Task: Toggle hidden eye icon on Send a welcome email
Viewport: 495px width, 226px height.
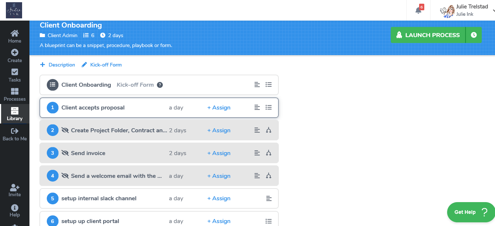Action: (x=65, y=176)
